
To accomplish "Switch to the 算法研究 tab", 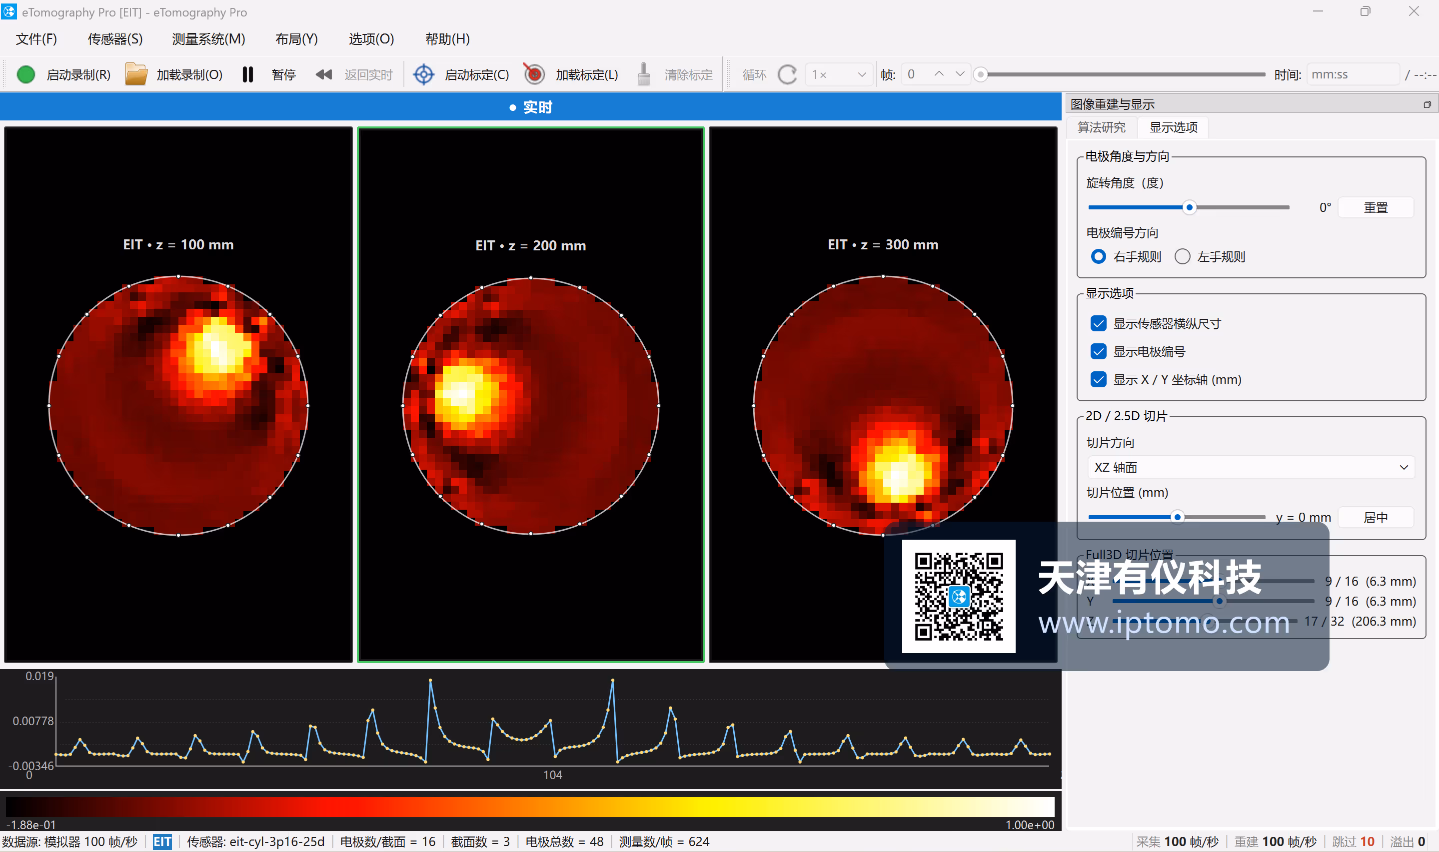I will 1101,127.
